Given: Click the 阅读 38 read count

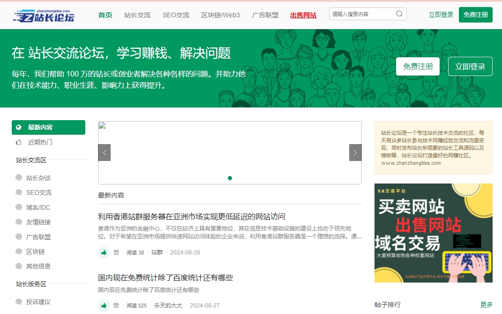Looking at the screenshot, I should click(135, 253).
